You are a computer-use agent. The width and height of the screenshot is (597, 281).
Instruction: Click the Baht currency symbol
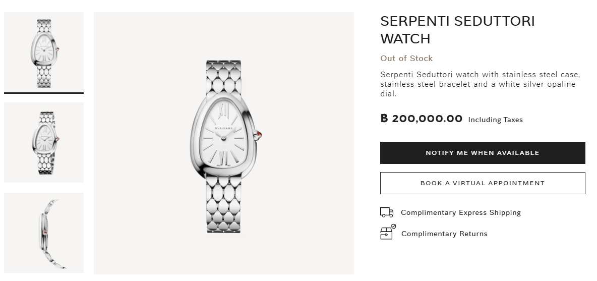click(384, 119)
